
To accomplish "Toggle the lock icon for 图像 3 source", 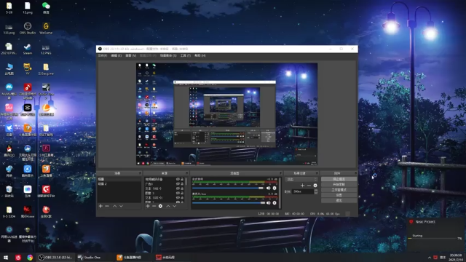I will tap(182, 193).
